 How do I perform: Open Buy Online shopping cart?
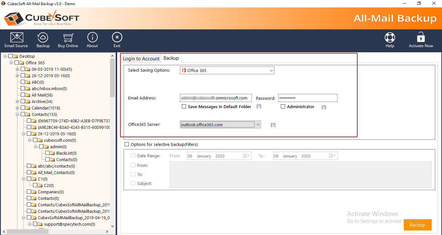click(68, 40)
